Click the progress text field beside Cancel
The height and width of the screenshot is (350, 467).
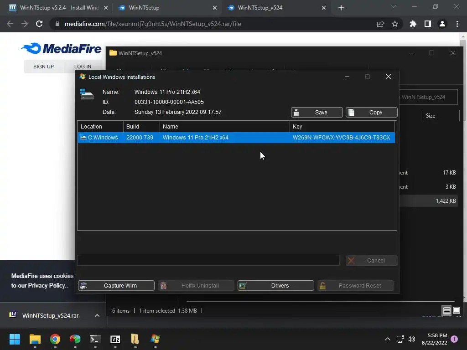(208, 260)
